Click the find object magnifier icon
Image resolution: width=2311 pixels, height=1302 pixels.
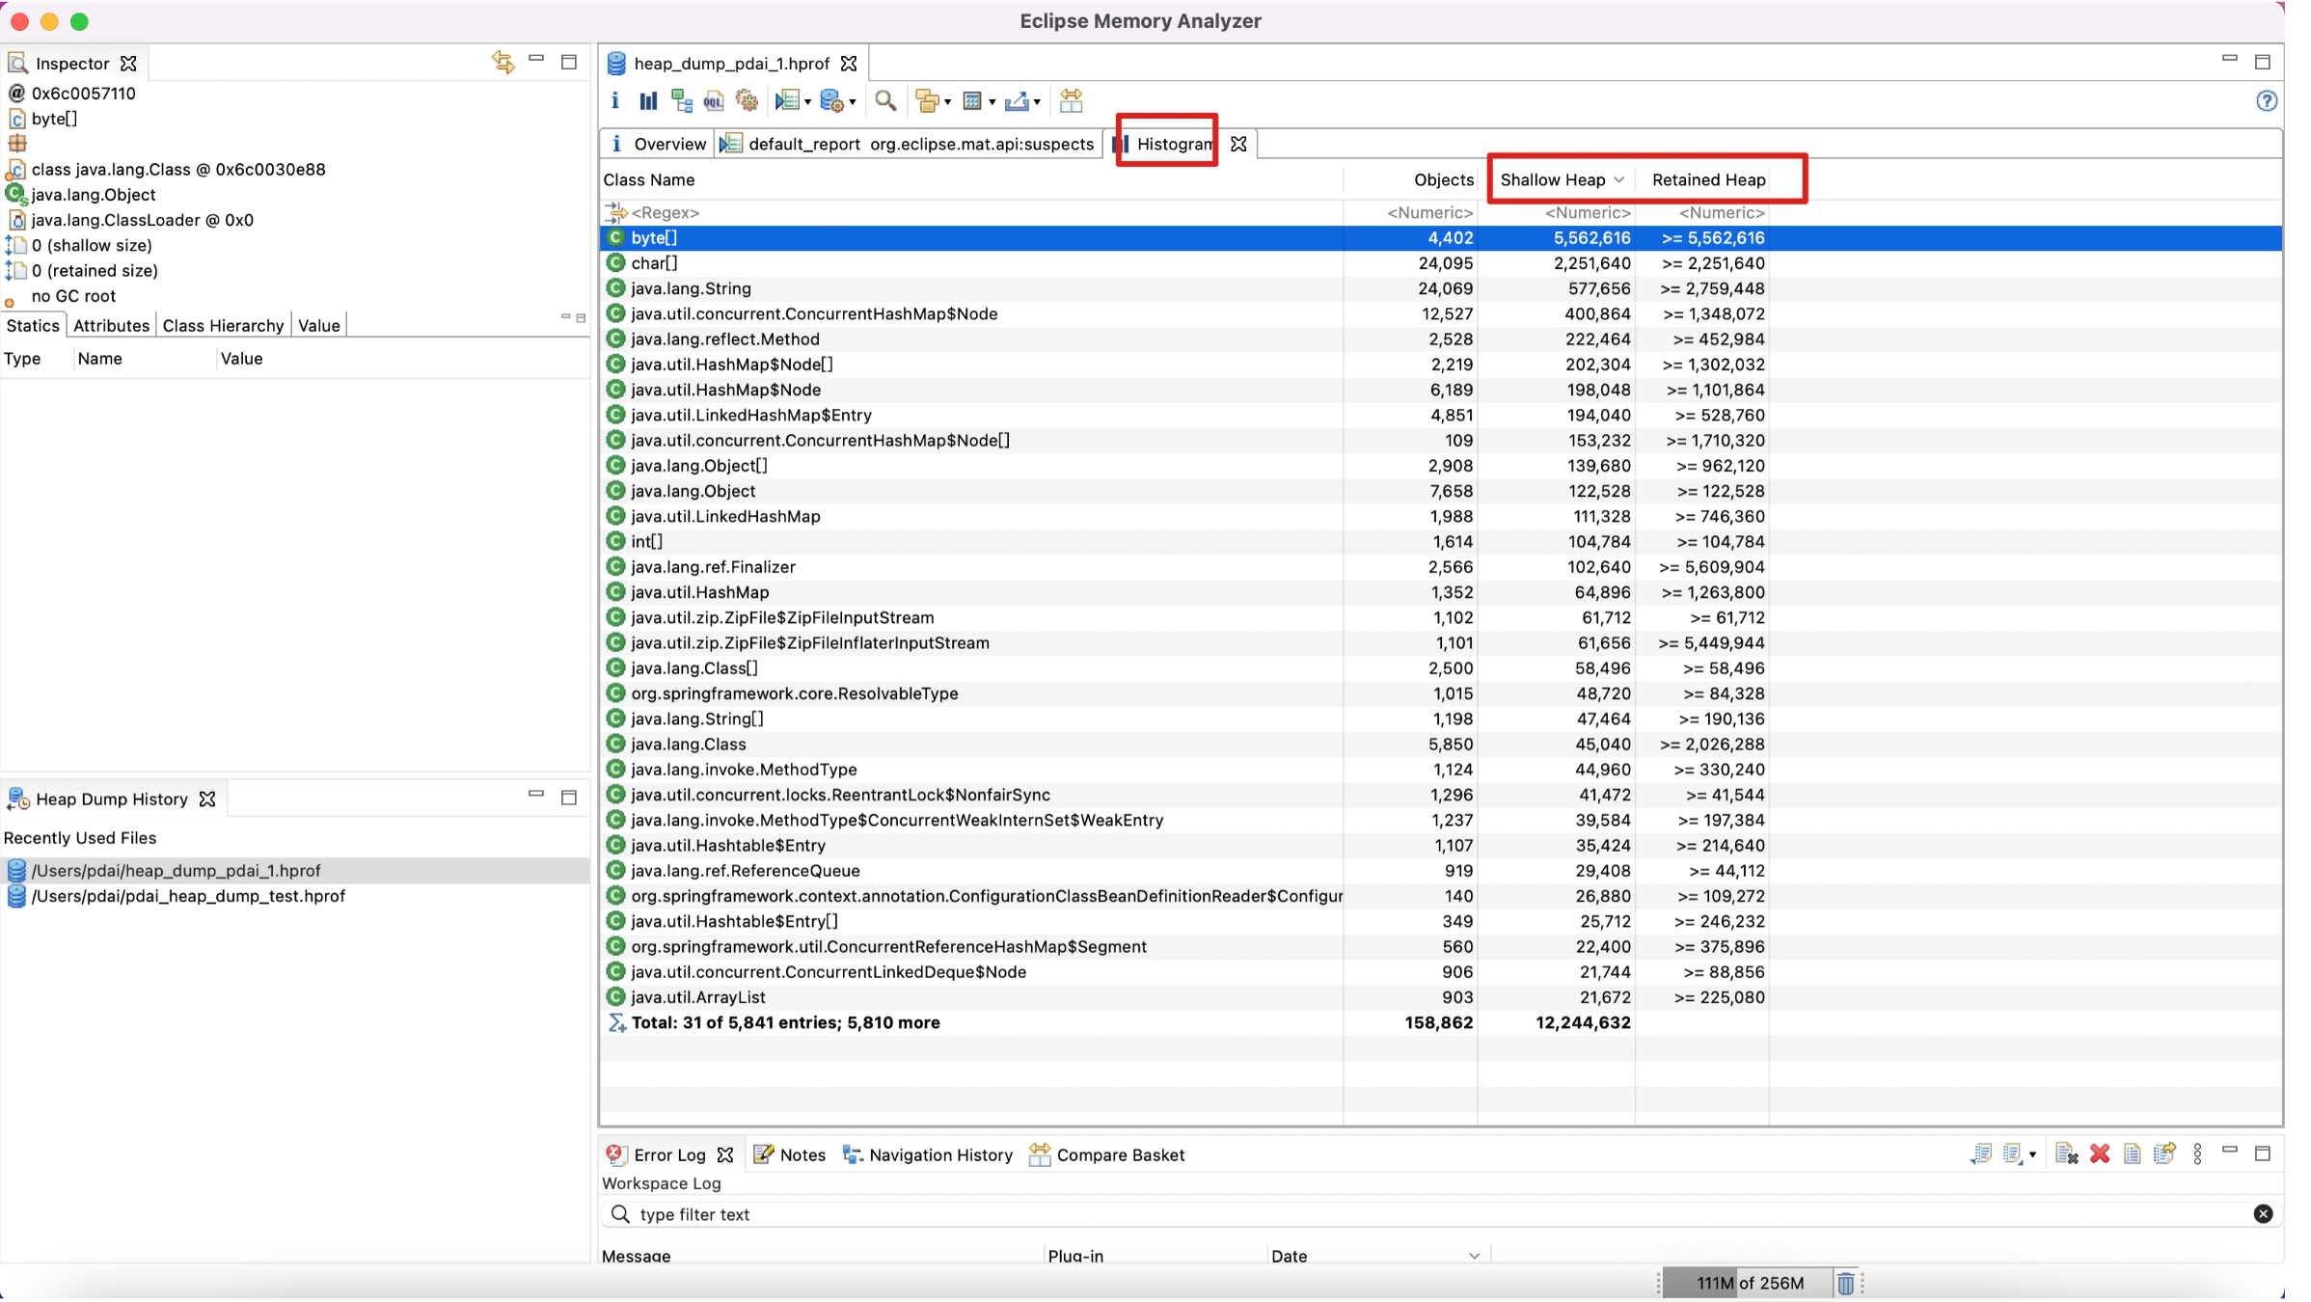coord(885,101)
